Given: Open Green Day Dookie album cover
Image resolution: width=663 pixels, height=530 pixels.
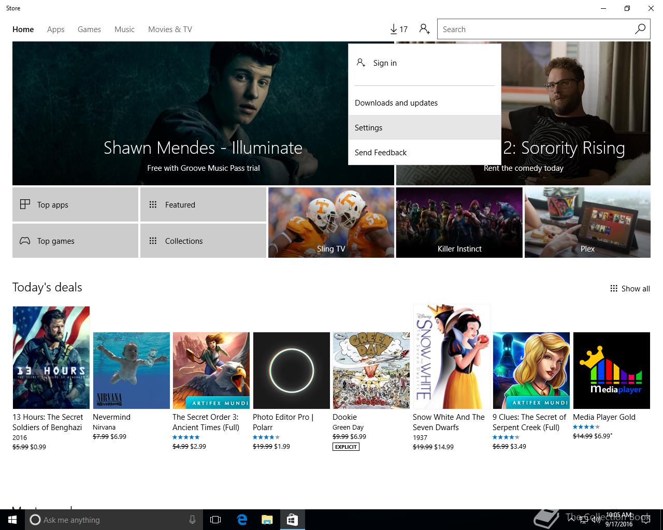Looking at the screenshot, I should [371, 371].
